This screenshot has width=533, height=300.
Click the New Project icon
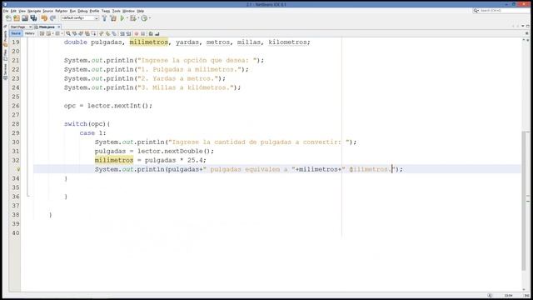tap(17, 18)
